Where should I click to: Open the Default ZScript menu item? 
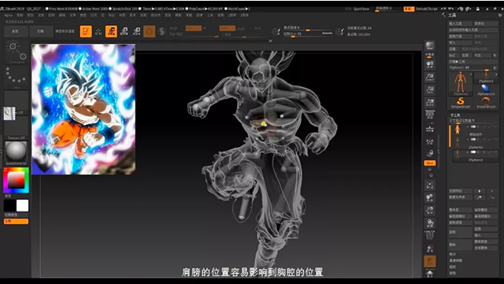tap(427, 9)
